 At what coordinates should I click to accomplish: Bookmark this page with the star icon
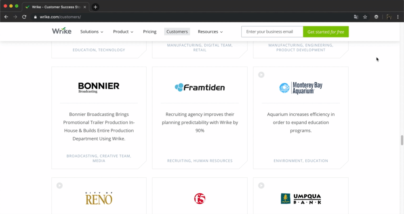tap(365, 17)
